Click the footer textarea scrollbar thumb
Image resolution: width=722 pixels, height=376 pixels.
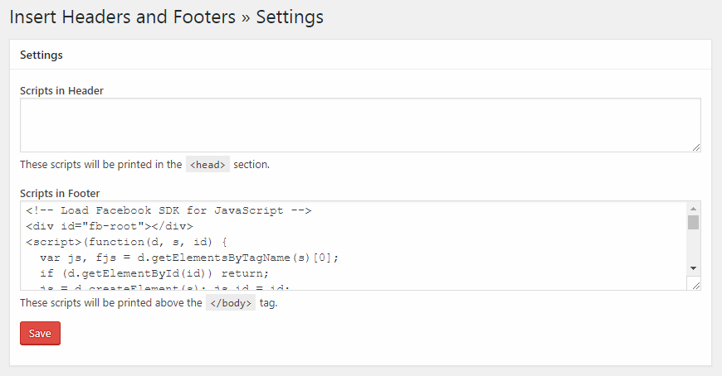[x=694, y=223]
